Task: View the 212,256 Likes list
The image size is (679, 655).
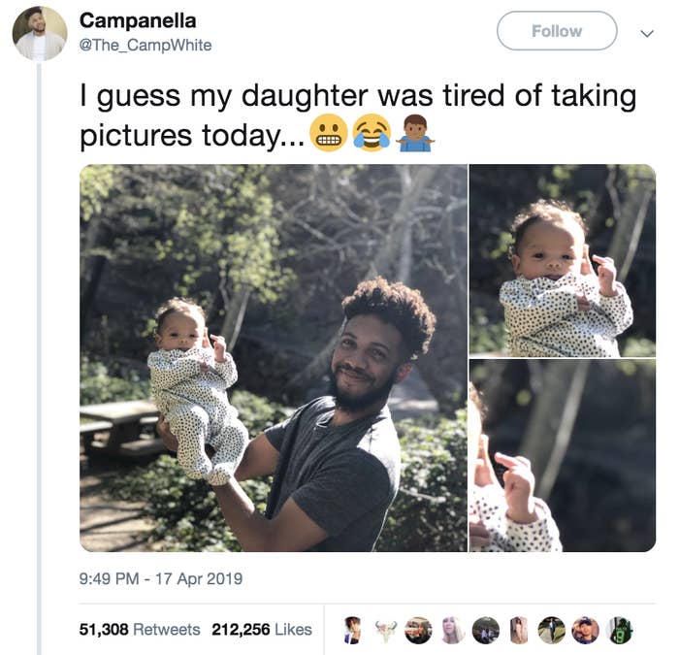Action: point(262,630)
